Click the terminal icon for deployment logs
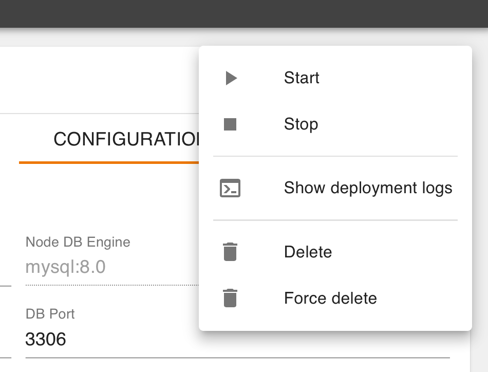 point(231,188)
